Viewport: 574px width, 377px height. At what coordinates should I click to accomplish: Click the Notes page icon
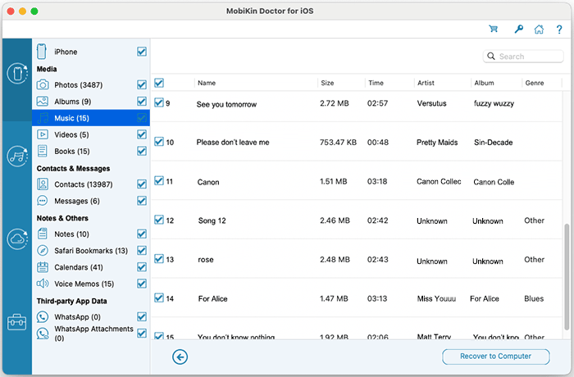point(43,234)
